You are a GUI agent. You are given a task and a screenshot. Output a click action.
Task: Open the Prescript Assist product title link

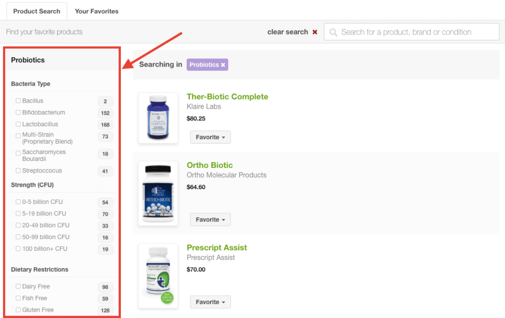pos(217,248)
